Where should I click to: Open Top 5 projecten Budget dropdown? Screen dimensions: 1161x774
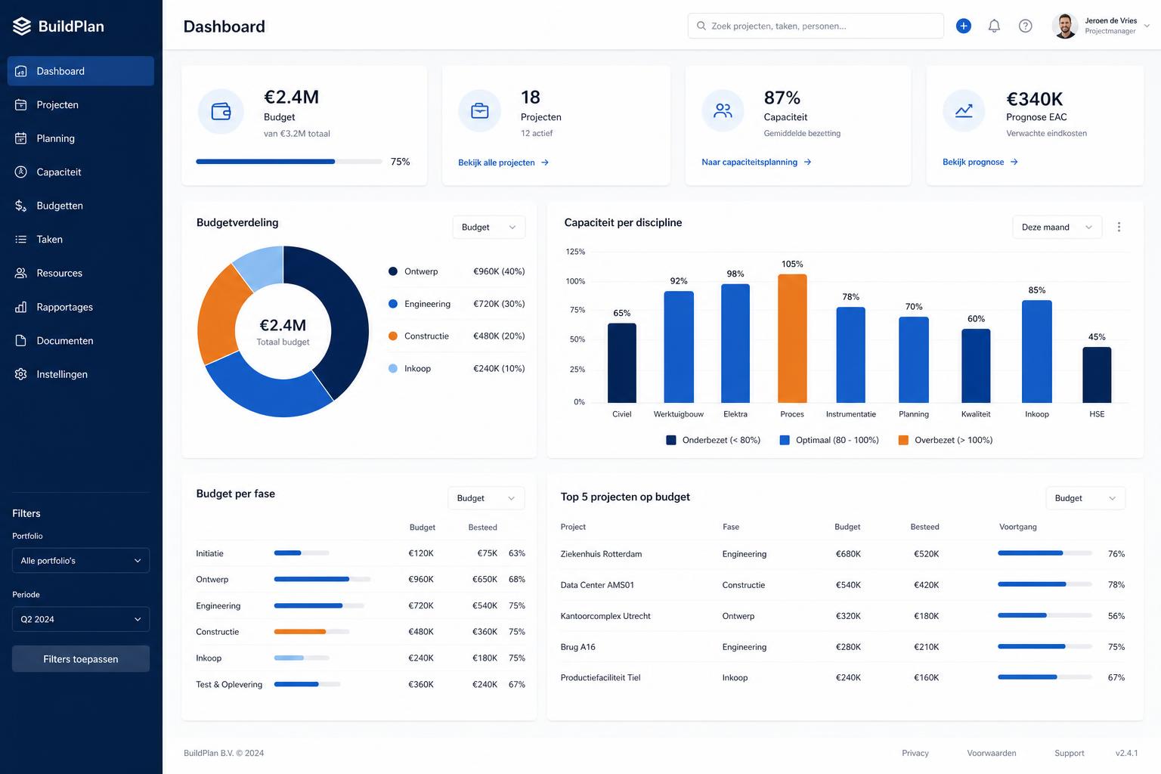1085,498
